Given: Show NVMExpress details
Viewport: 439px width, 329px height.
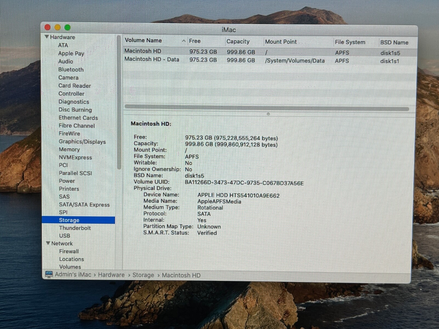Looking at the screenshot, I should click(75, 157).
